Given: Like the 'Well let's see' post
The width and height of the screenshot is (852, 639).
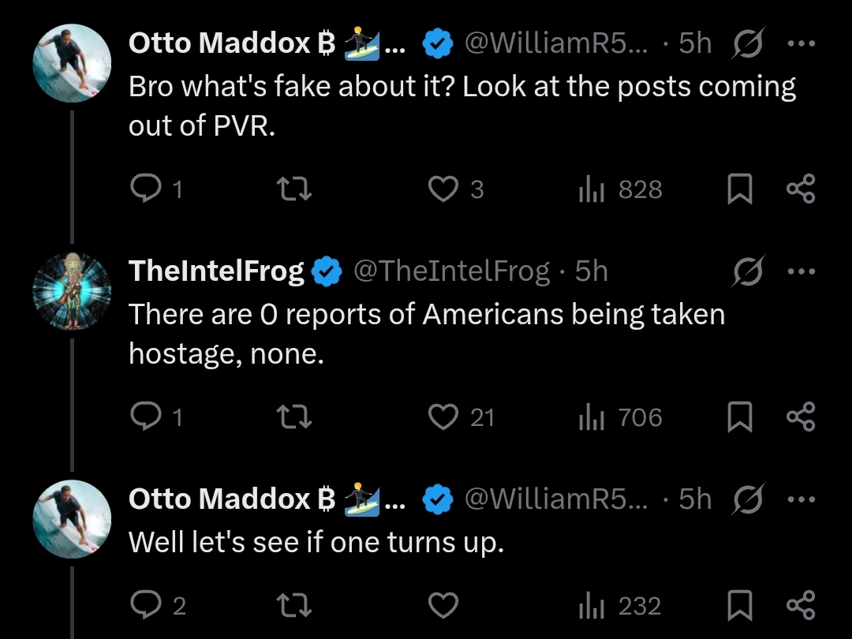Looking at the screenshot, I should (x=443, y=606).
